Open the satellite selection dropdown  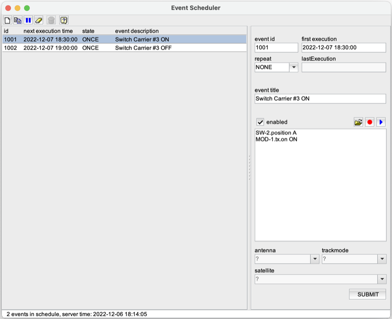(382, 279)
